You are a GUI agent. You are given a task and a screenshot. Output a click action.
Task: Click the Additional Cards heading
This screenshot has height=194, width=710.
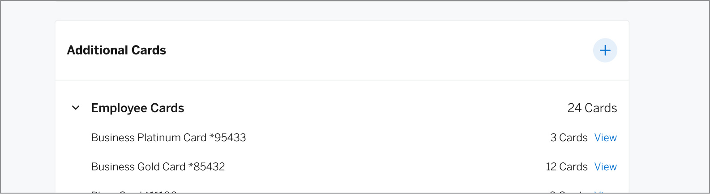click(x=116, y=50)
